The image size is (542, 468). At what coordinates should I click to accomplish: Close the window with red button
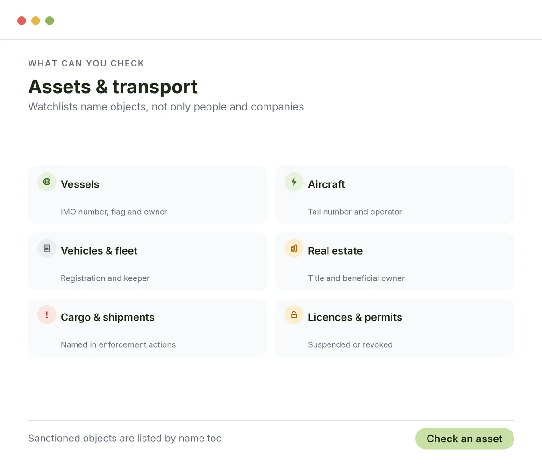point(21,21)
